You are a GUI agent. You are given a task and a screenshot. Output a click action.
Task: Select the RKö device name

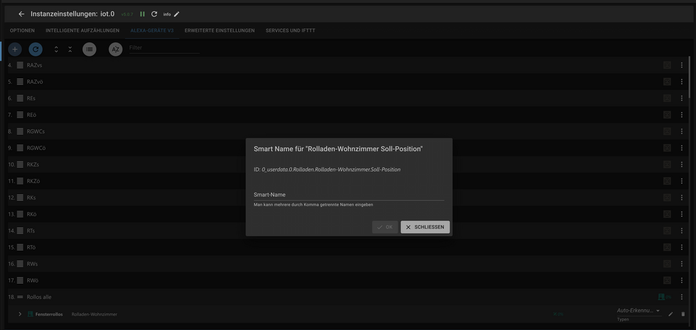tap(31, 214)
